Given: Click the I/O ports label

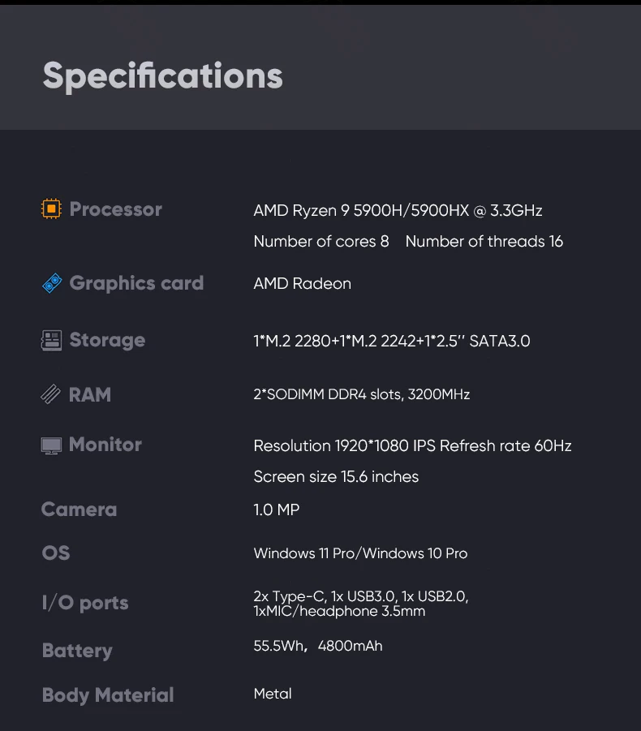Looking at the screenshot, I should [x=85, y=603].
